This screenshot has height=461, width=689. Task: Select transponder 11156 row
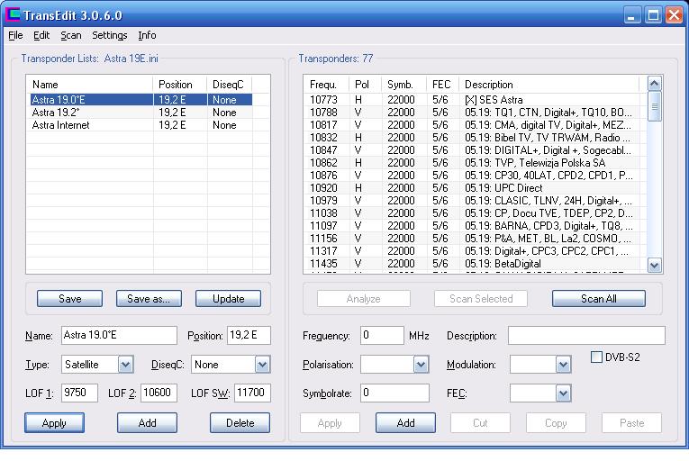(x=474, y=239)
